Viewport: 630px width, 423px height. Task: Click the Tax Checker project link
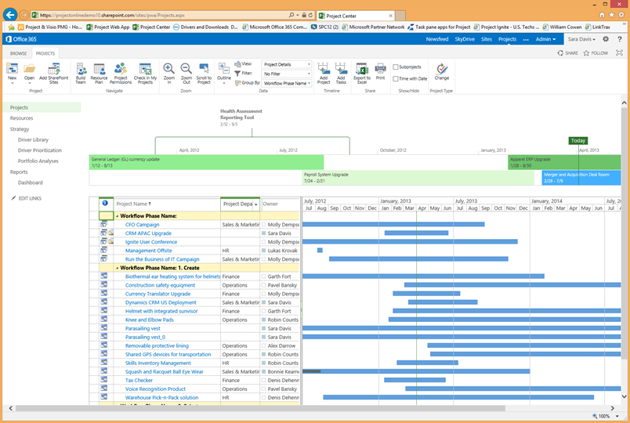(139, 380)
